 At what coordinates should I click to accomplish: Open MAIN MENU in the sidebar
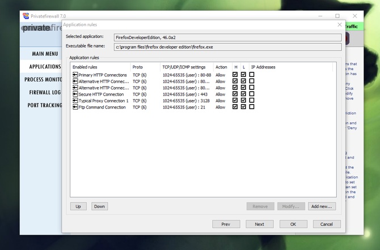tap(44, 54)
